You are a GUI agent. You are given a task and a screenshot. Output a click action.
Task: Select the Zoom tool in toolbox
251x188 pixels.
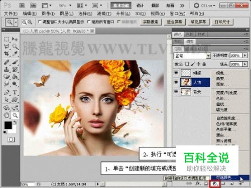pos(15,115)
